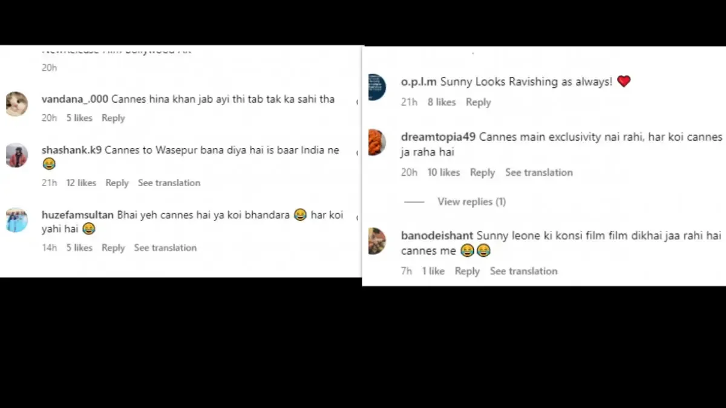View the 10 likes on dreamtopia49's comment
Viewport: 726px width, 408px height.
(443, 172)
